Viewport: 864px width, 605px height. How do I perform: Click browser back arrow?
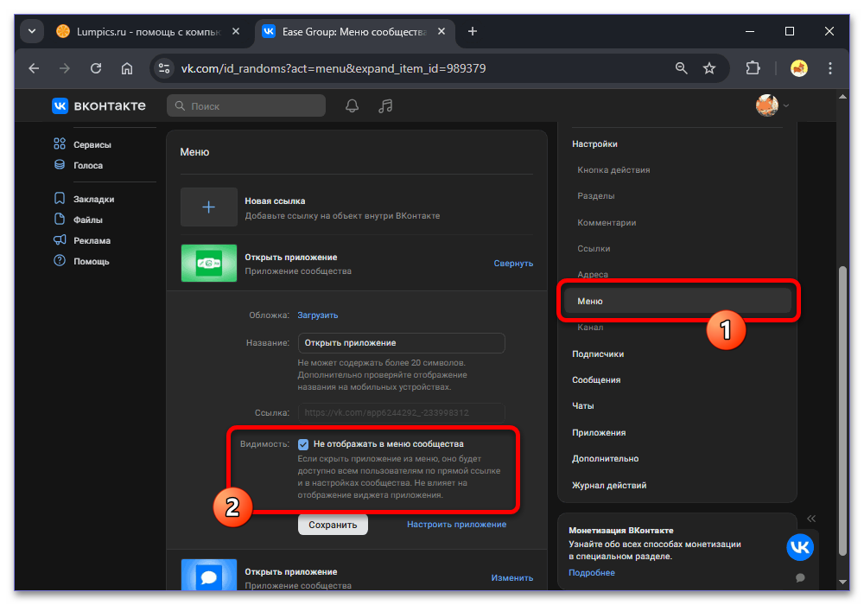[x=35, y=68]
